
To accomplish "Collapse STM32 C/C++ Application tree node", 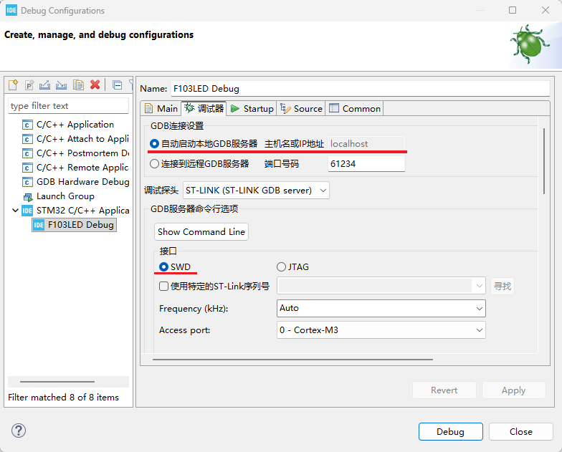I will pyautogui.click(x=15, y=211).
